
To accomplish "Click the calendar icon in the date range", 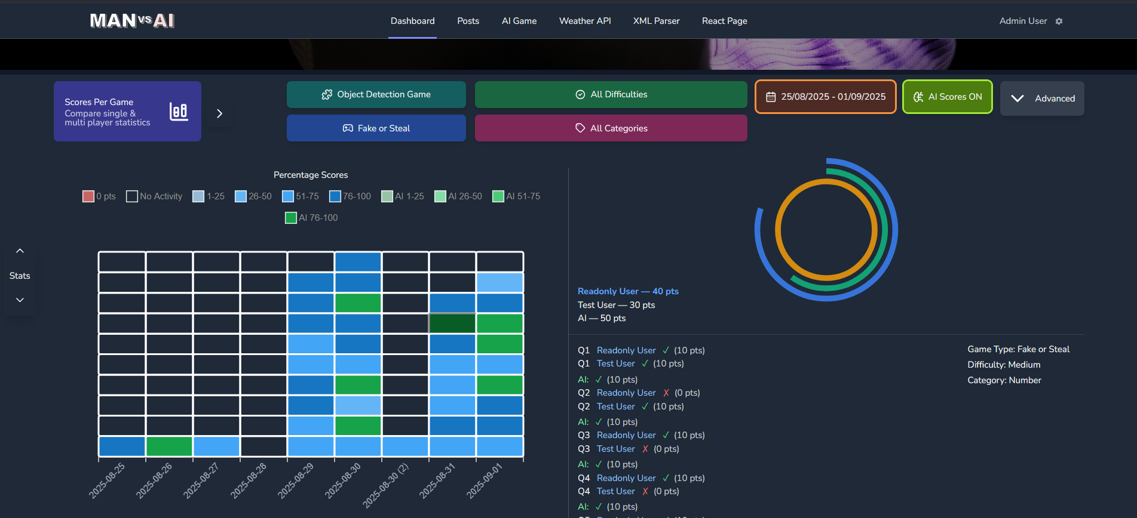I will click(771, 97).
